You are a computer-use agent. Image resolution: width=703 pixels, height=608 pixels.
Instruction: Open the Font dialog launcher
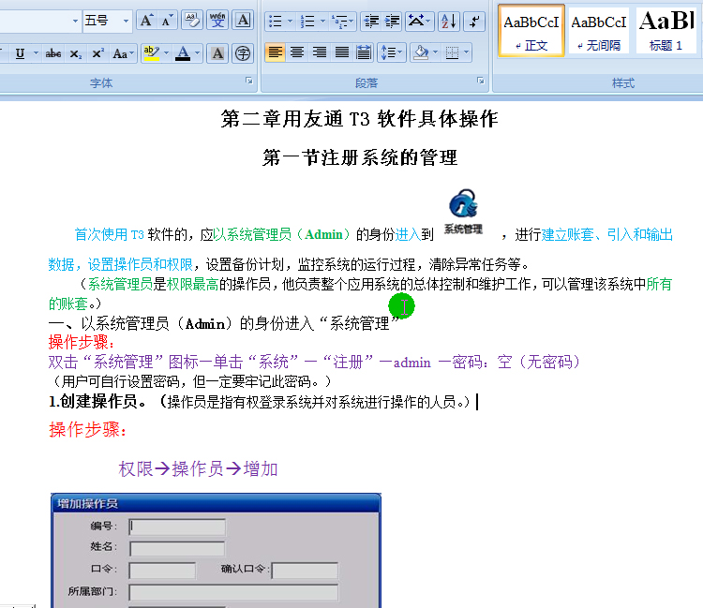(249, 82)
